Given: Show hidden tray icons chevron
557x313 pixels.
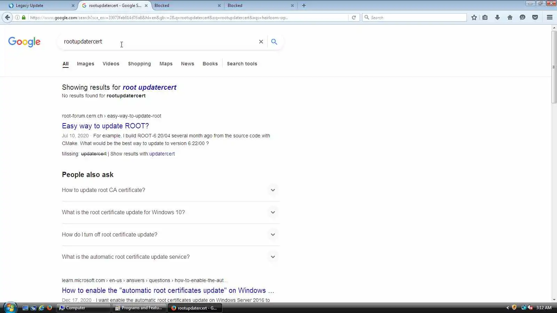Looking at the screenshot, I should [508, 308].
